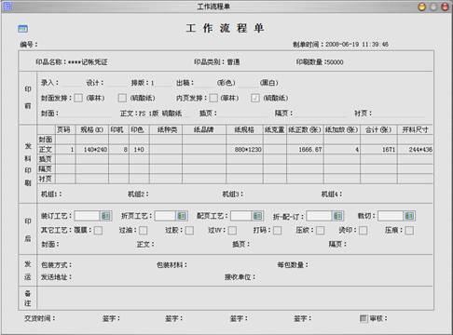The height and width of the screenshot is (335, 453).
Task: Click the 纸规格 column header
Action: pyautogui.click(x=244, y=129)
